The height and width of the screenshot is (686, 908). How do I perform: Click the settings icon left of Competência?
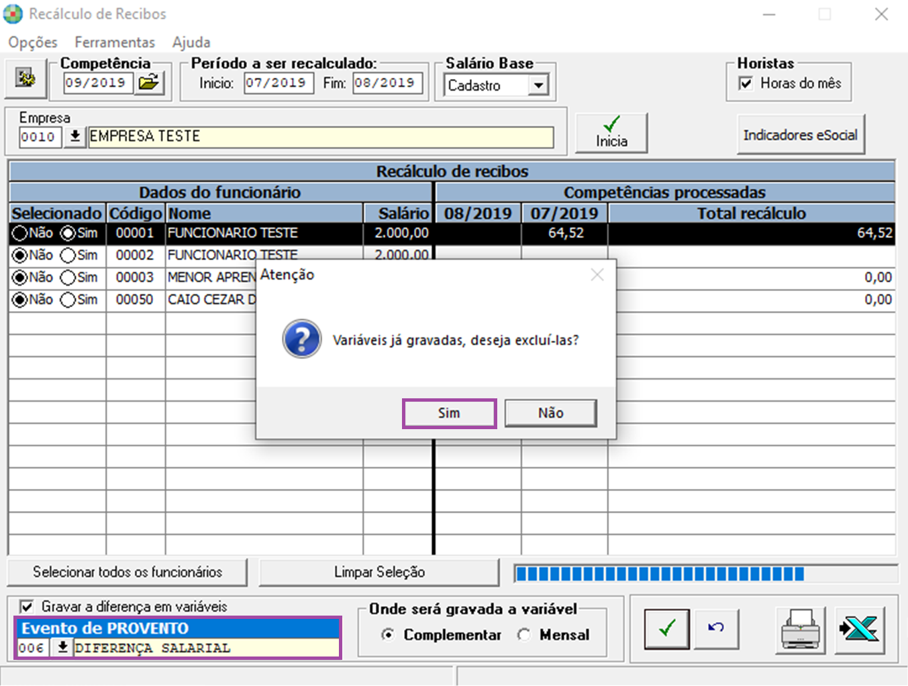[x=26, y=78]
